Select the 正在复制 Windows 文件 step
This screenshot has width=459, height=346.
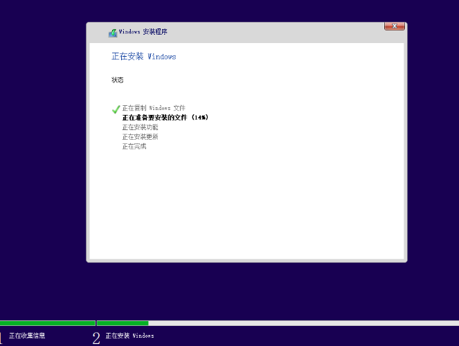[x=154, y=108]
